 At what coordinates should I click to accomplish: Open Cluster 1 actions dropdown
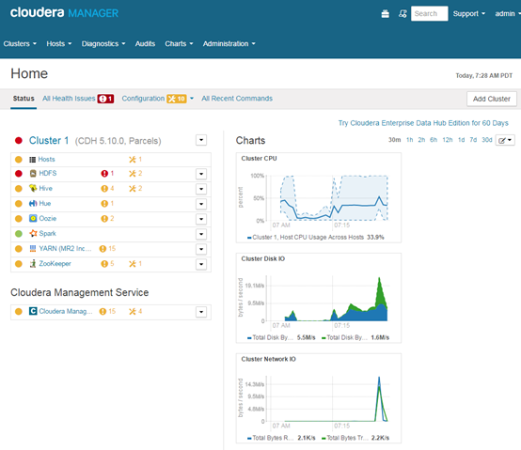click(201, 140)
